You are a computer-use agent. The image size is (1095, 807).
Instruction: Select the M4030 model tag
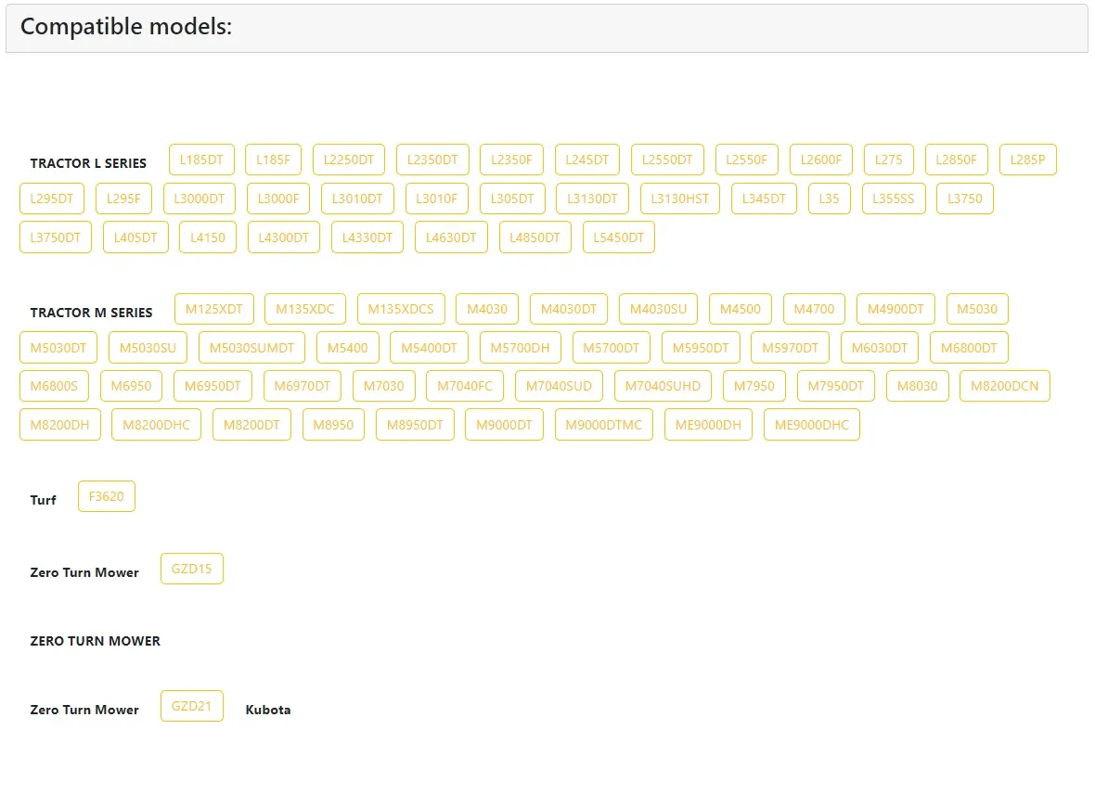pyautogui.click(x=487, y=309)
